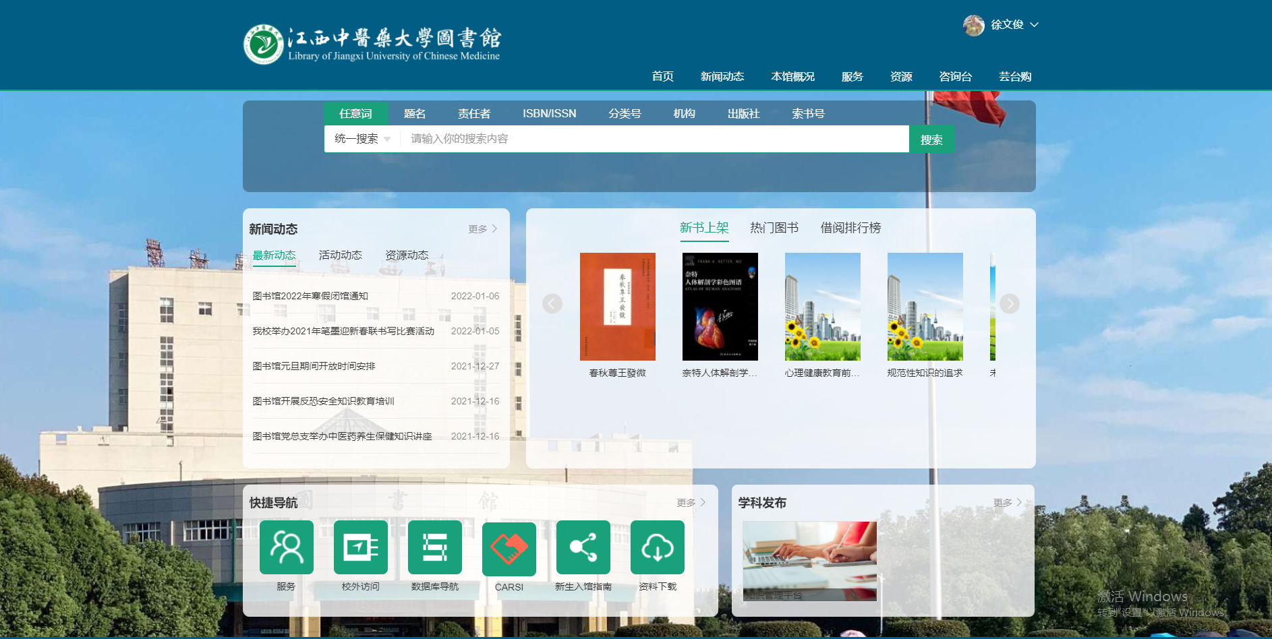Open the 统一搜索 search type dropdown
The width and height of the screenshot is (1272, 639).
[x=363, y=139]
